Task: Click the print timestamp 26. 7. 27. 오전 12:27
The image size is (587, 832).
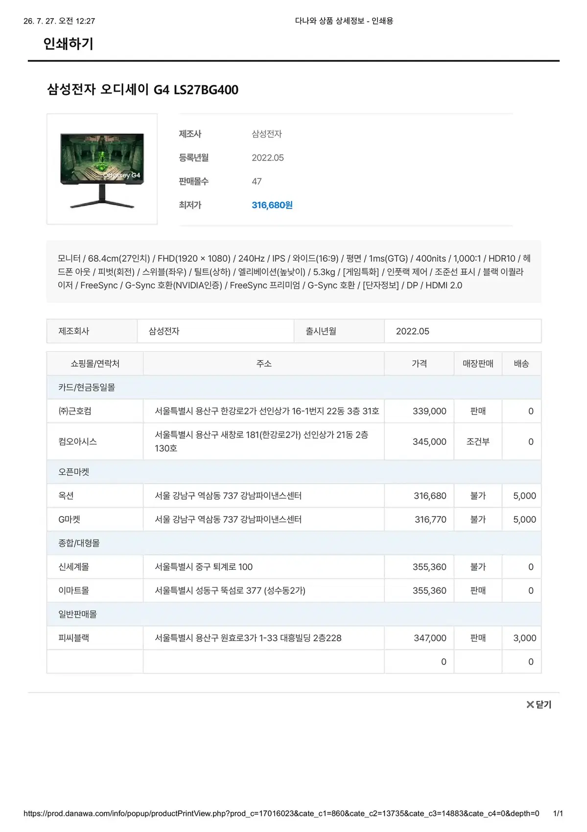Action: pos(59,21)
